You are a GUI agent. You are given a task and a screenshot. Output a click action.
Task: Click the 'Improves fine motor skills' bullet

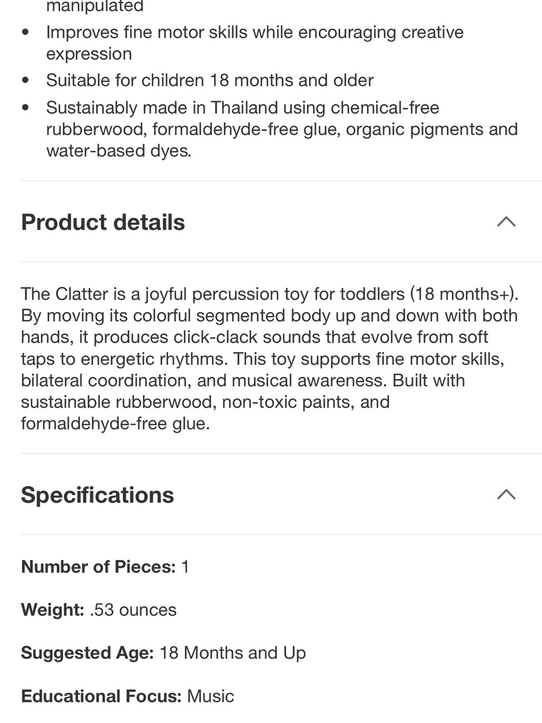pos(255,43)
